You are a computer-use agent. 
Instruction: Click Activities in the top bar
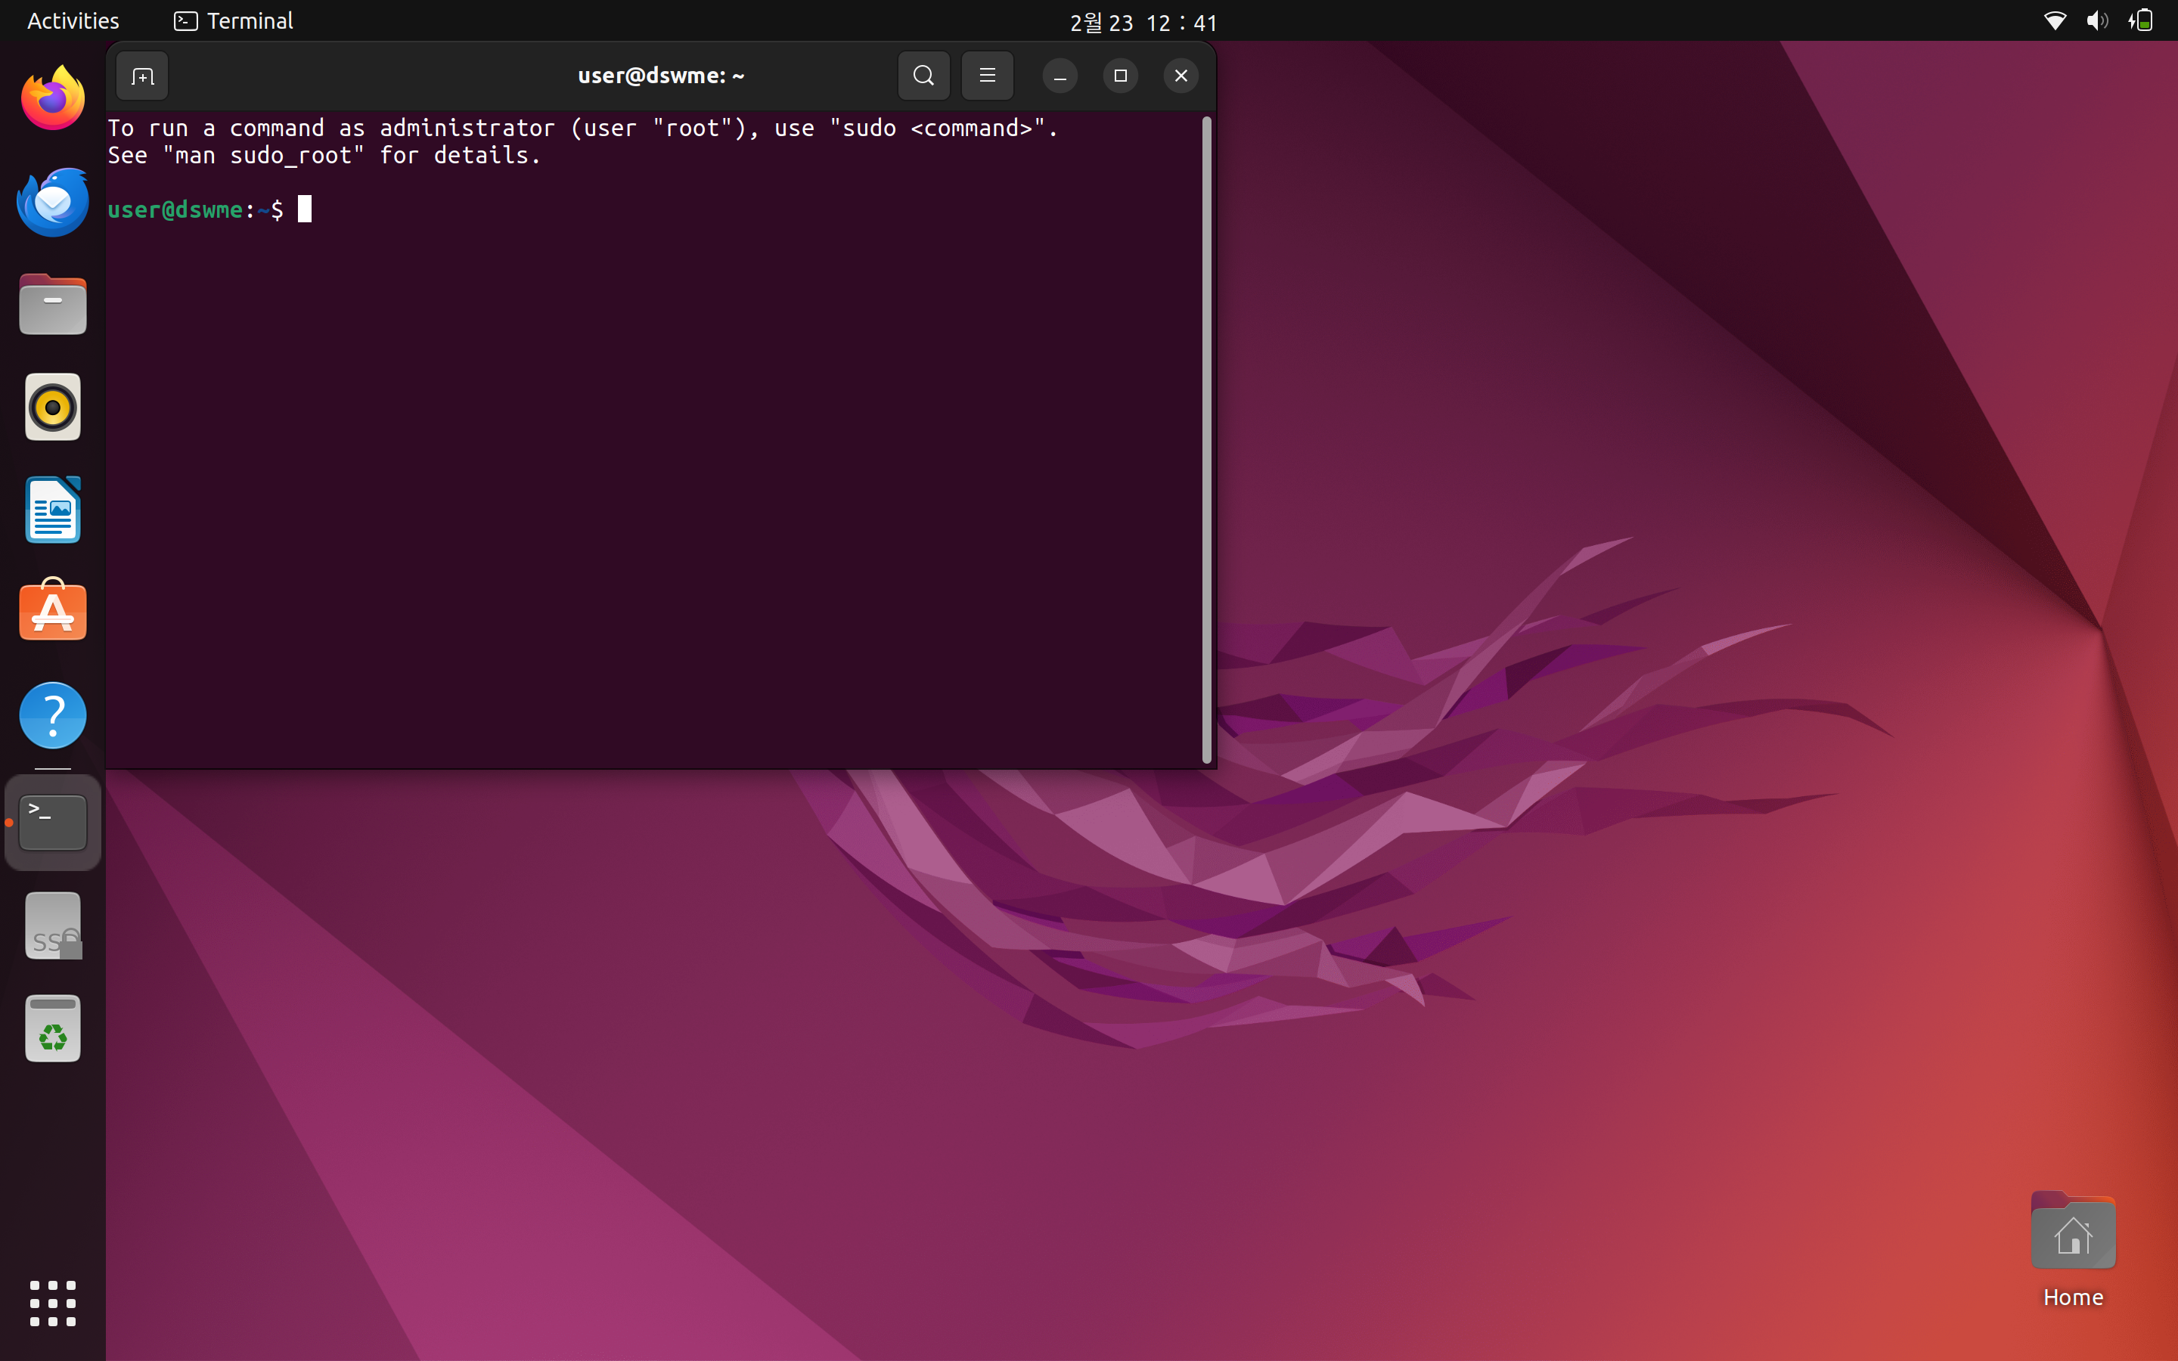73,20
